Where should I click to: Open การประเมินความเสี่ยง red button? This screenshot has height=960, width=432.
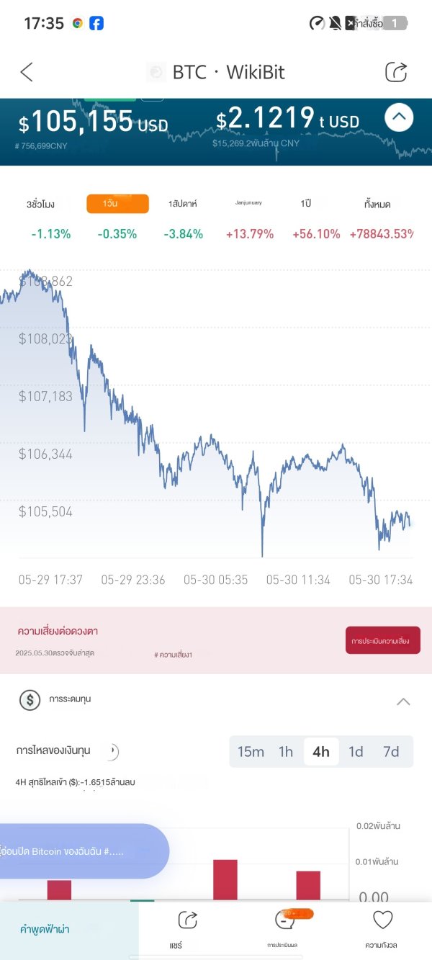[383, 640]
